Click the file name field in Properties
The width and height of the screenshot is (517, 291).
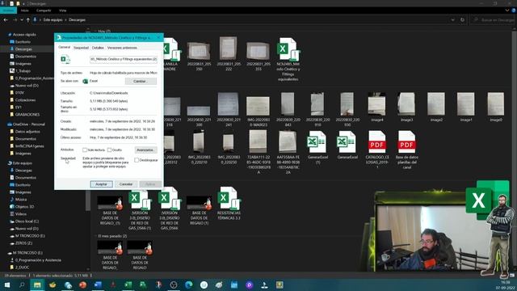pos(124,59)
